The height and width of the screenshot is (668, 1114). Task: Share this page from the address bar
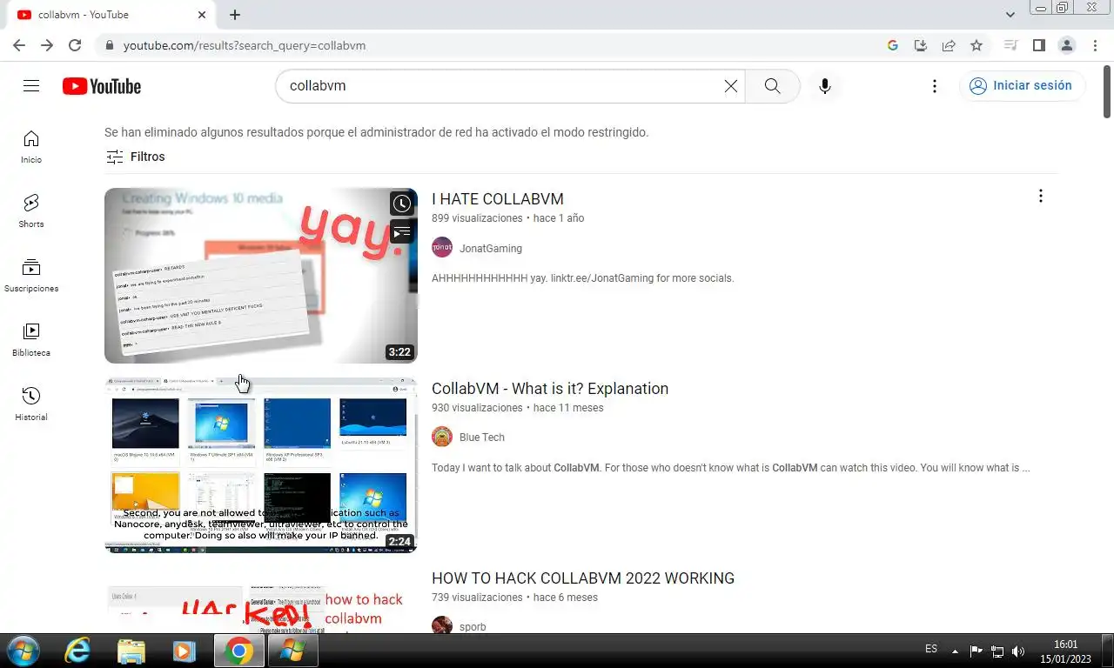[x=949, y=45]
